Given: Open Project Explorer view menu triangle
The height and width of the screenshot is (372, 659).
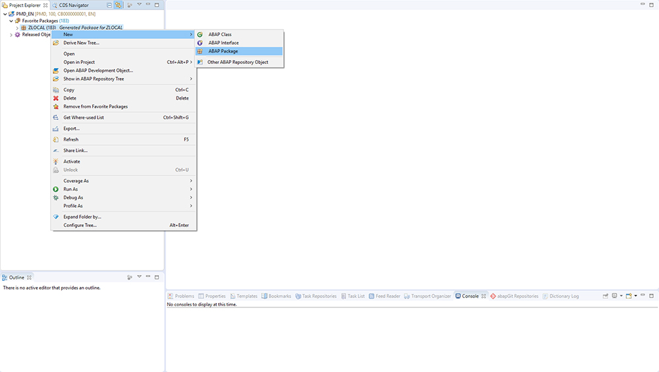Looking at the screenshot, I should point(139,5).
